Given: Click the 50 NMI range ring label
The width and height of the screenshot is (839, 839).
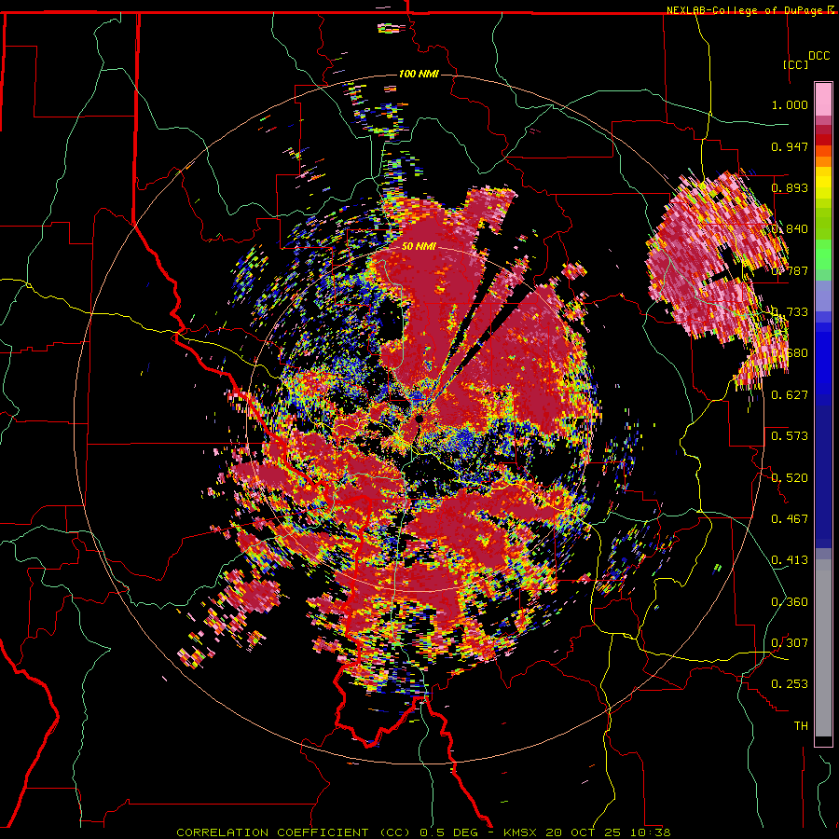Looking at the screenshot, I should click(x=419, y=247).
